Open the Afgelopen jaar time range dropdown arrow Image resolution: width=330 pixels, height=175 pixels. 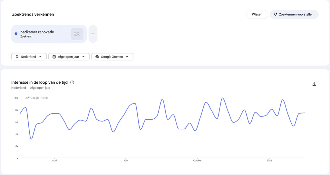point(83,57)
